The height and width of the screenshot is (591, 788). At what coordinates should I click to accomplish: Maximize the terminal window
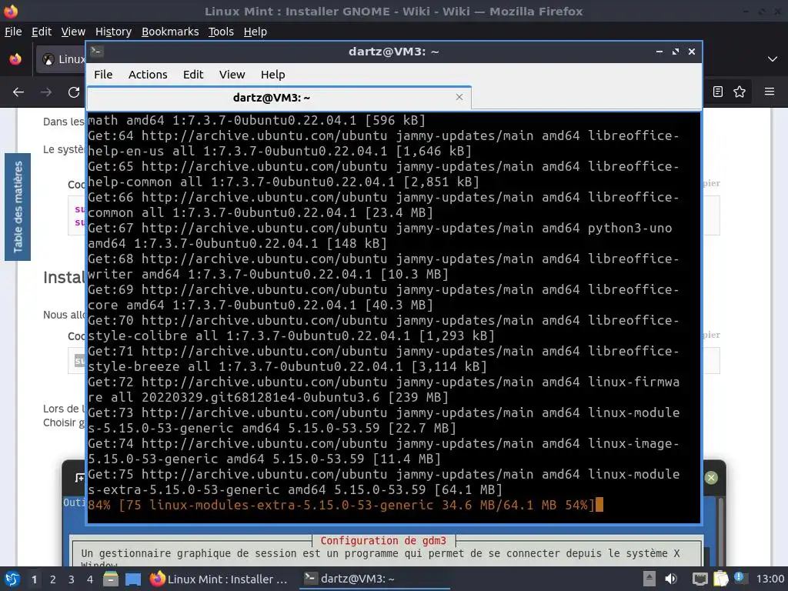point(676,52)
